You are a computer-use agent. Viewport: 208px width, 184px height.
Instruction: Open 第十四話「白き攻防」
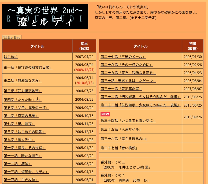(x=21, y=180)
